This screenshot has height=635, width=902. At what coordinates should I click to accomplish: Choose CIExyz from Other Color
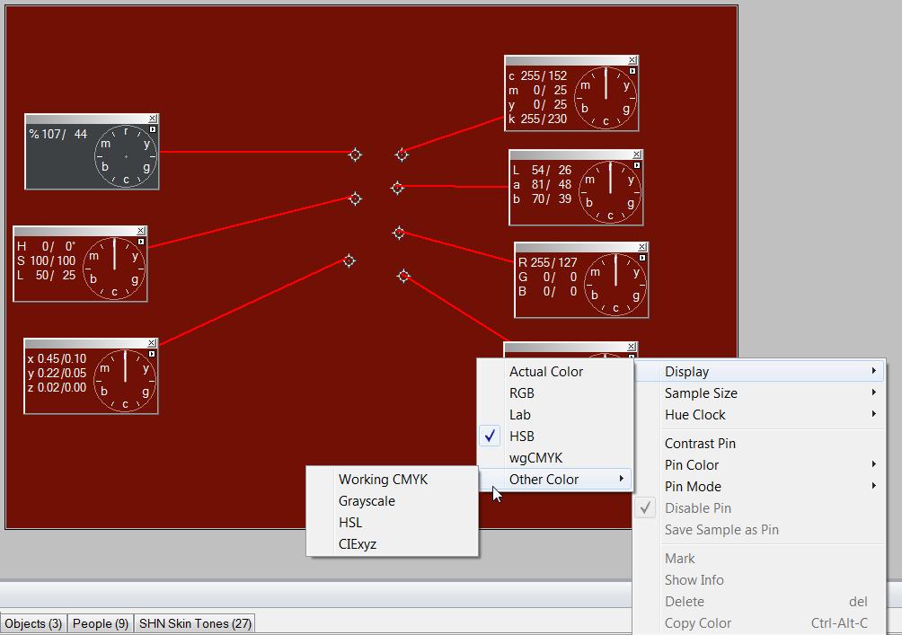(x=393, y=544)
